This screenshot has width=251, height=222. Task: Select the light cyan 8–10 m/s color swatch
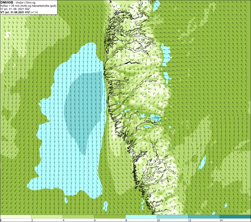141,216
